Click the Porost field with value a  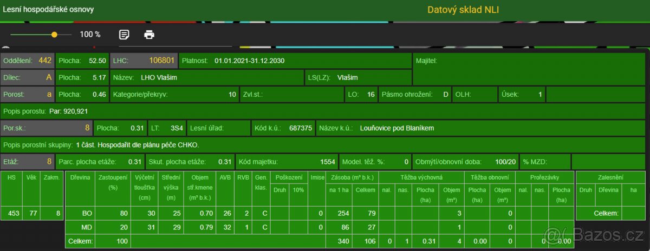point(28,94)
